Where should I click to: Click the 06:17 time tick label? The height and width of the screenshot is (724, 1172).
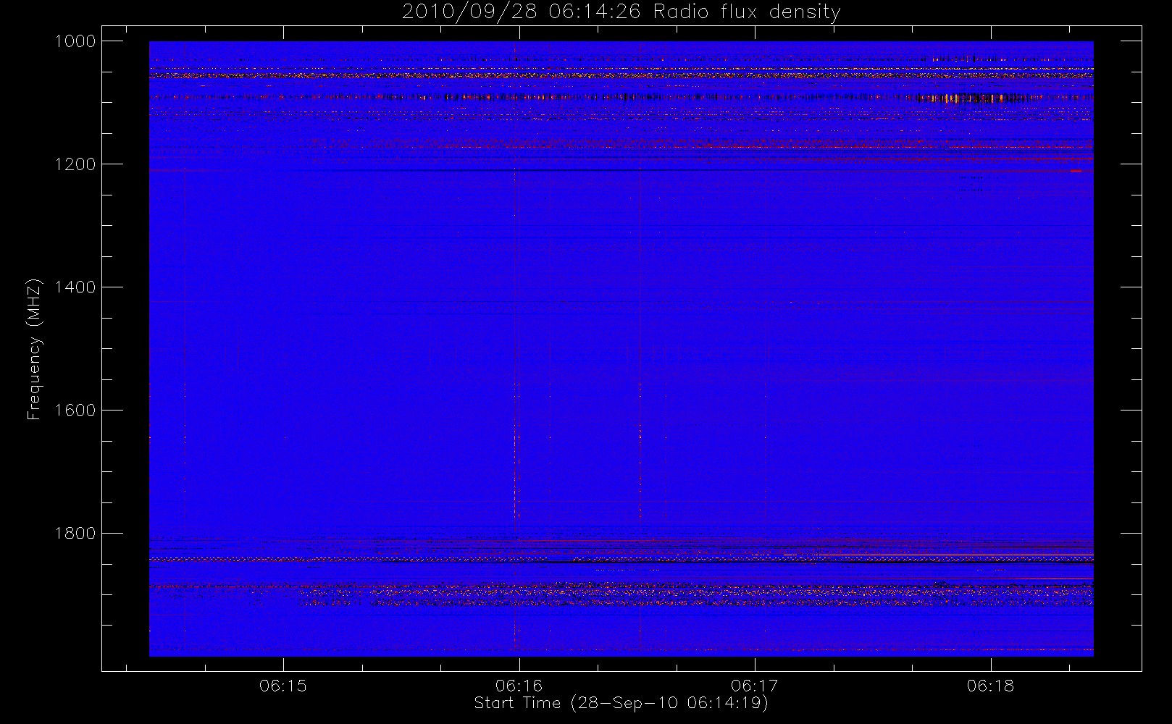click(x=755, y=686)
